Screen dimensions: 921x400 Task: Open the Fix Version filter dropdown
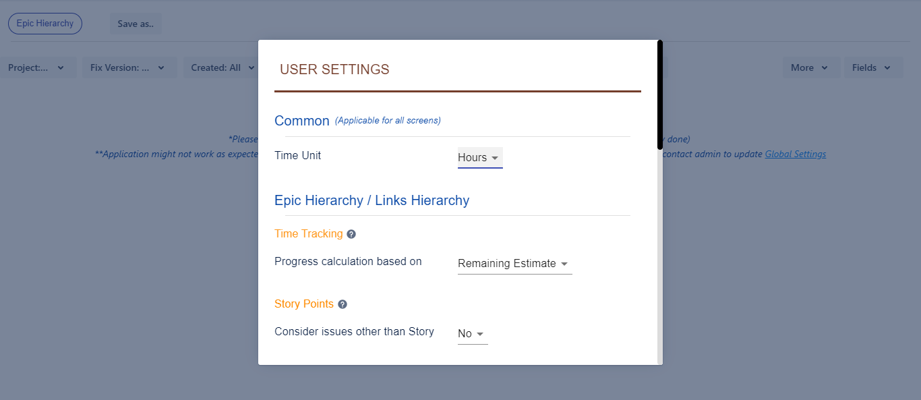coord(129,67)
